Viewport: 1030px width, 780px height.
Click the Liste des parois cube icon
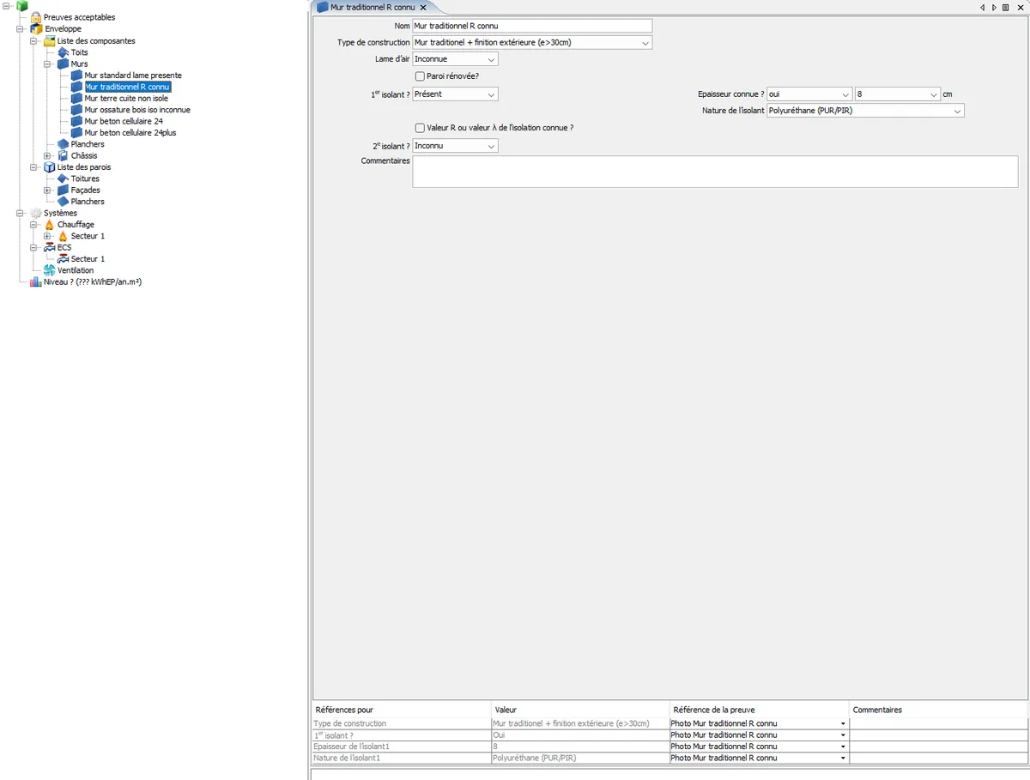pyautogui.click(x=49, y=167)
